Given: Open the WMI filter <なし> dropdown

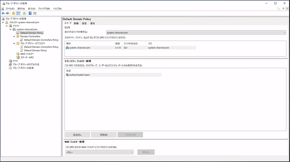Looking at the screenshot, I should [99, 152].
